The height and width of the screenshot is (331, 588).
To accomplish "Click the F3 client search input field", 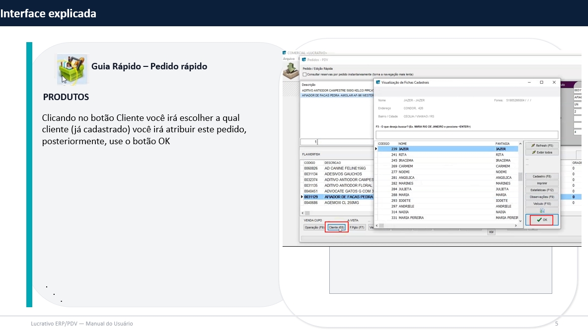I will click(467, 135).
